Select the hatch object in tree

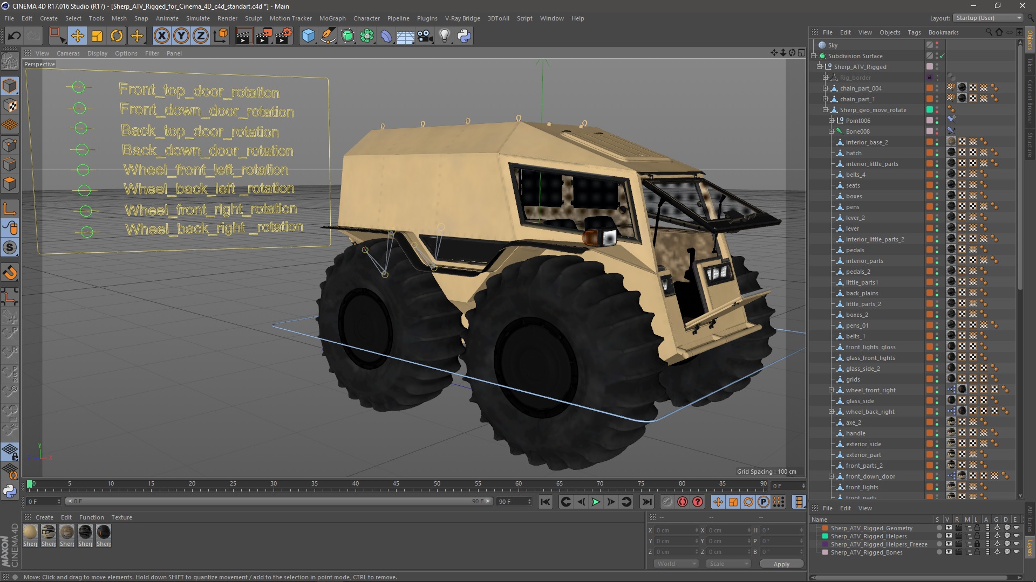tap(854, 153)
